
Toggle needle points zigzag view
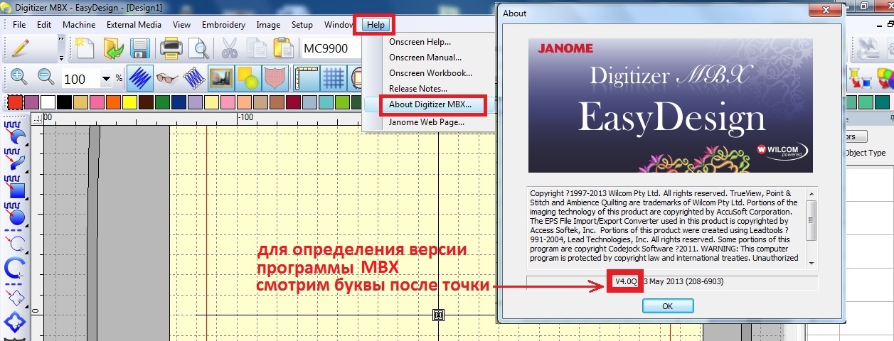coord(193,77)
